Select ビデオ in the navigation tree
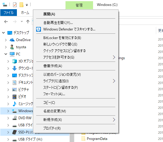Viewport: 163px width, 142px height. 22,97
